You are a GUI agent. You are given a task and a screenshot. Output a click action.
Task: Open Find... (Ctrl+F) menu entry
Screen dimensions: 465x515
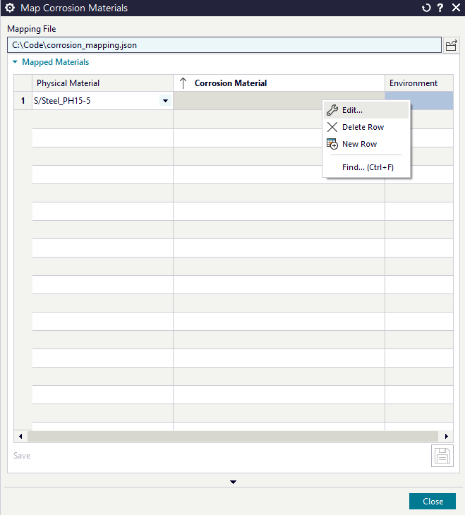coord(367,167)
